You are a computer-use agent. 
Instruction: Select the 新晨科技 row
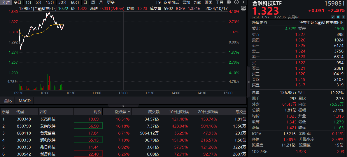pyautogui.click(x=123, y=154)
